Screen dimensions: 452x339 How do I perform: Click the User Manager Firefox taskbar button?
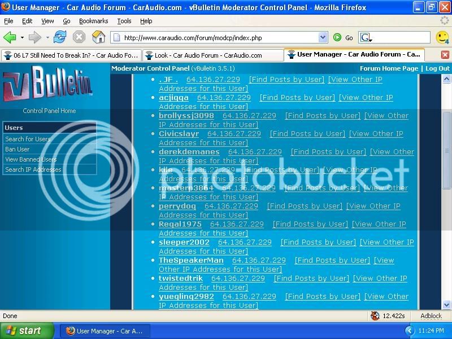click(105, 331)
